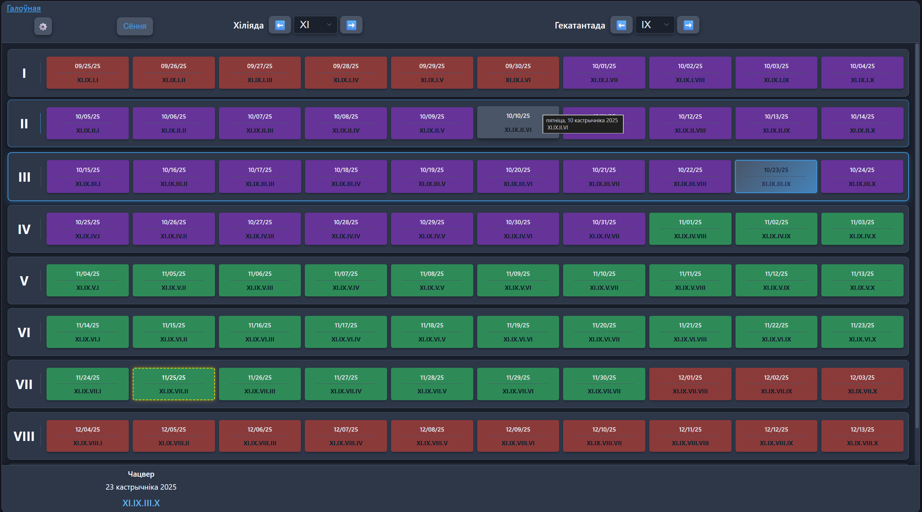The height and width of the screenshot is (512, 922).
Task: Follow the Галоўная link
Action: tap(24, 8)
